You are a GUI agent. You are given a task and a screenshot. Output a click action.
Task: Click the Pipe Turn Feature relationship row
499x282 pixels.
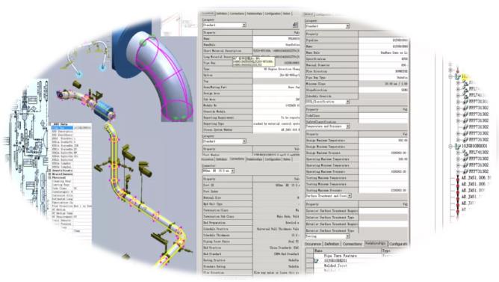click(340, 256)
